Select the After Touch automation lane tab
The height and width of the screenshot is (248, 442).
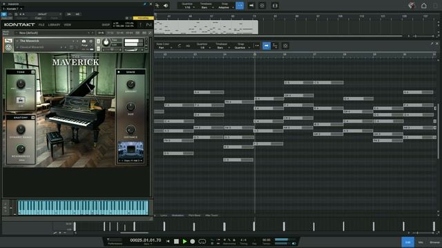tap(211, 216)
